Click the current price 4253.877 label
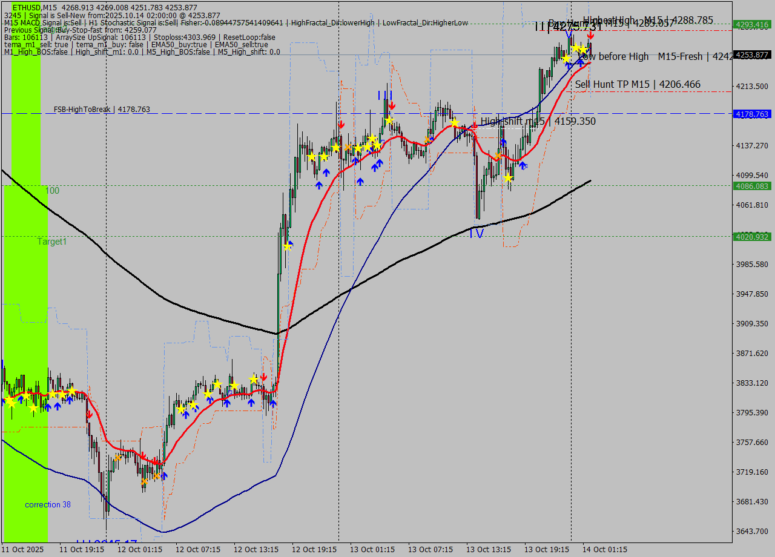Screen dimensions: 775x557 751,55
